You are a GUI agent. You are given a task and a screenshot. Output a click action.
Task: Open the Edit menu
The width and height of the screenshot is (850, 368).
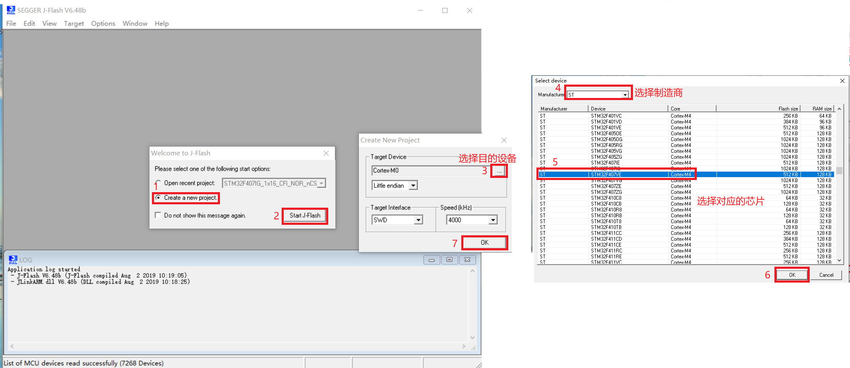pos(29,23)
